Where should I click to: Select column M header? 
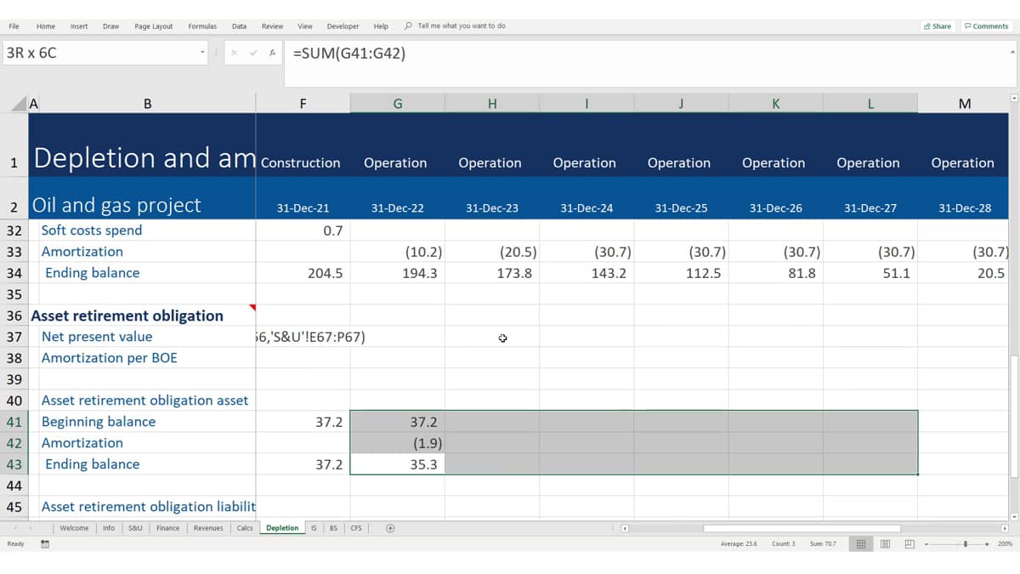964,104
